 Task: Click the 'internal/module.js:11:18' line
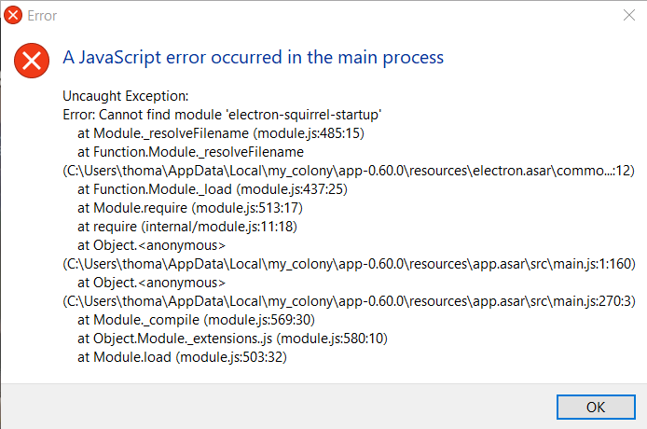(x=187, y=227)
